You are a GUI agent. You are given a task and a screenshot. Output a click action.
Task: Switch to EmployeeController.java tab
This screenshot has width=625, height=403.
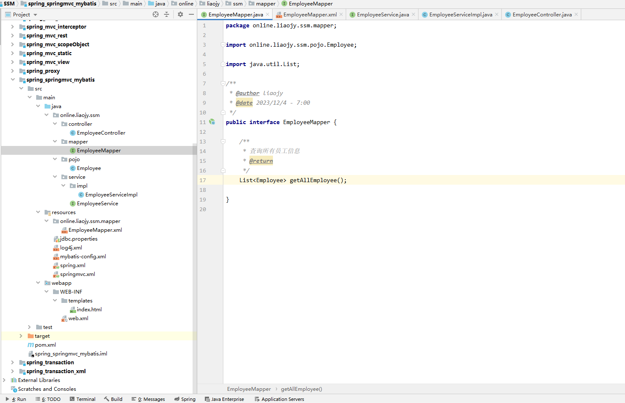542,14
